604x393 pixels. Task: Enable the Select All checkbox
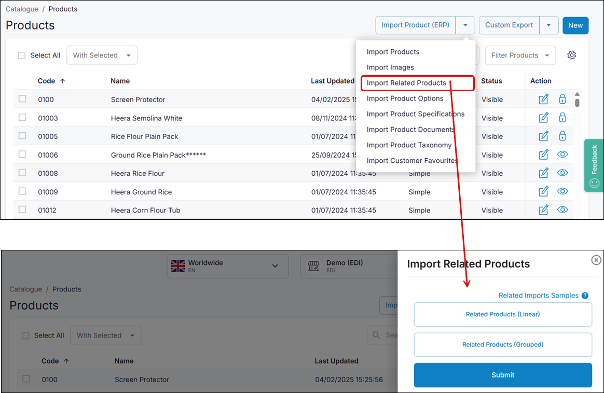(22, 55)
